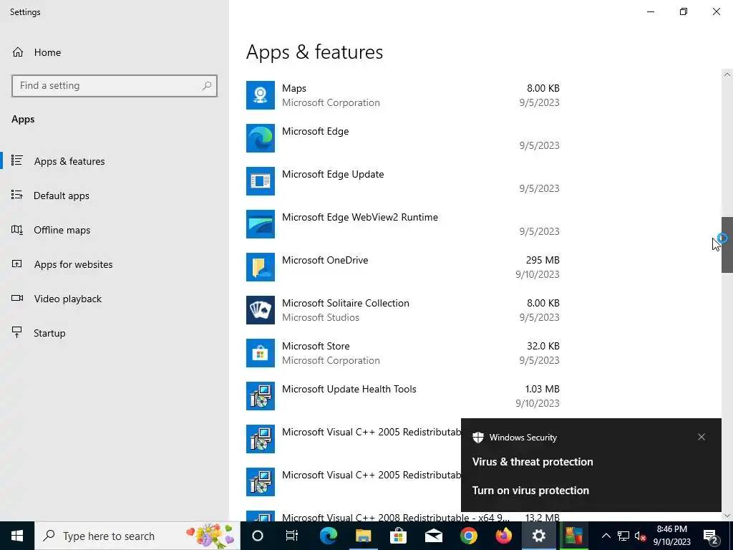
Task: Click the Microsoft Edge app icon
Action: click(x=261, y=138)
